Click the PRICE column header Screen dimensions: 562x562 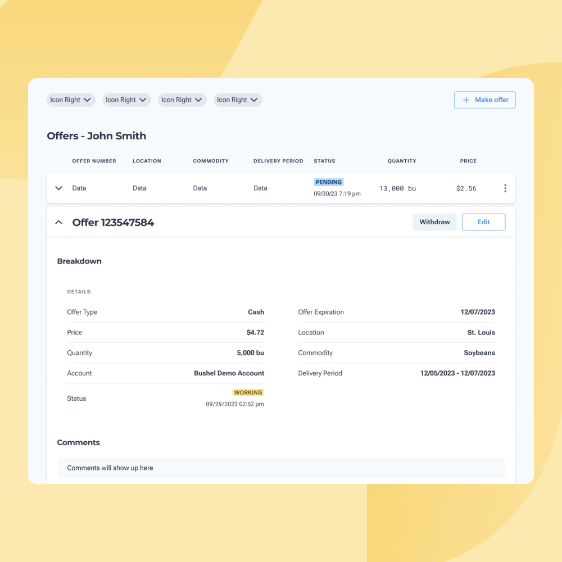click(468, 161)
